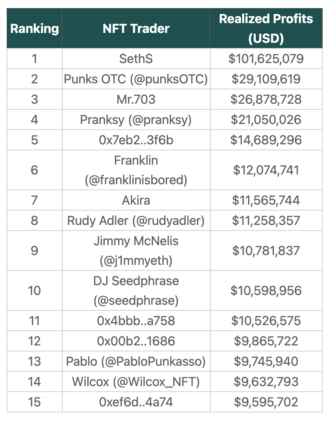
Task: Click the NFT Trader column header
Action: 136,29
